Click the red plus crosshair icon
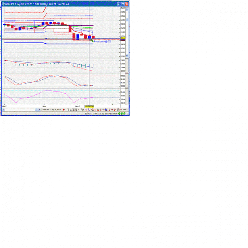248x248 pixels. 103,110
